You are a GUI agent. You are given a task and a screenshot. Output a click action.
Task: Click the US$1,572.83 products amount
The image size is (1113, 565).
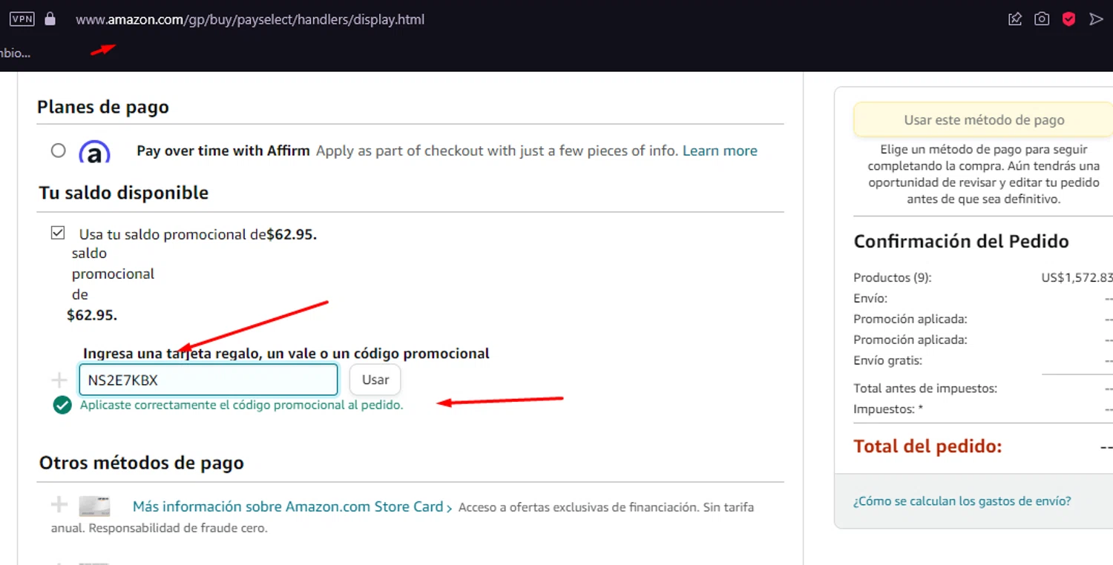[1077, 278]
